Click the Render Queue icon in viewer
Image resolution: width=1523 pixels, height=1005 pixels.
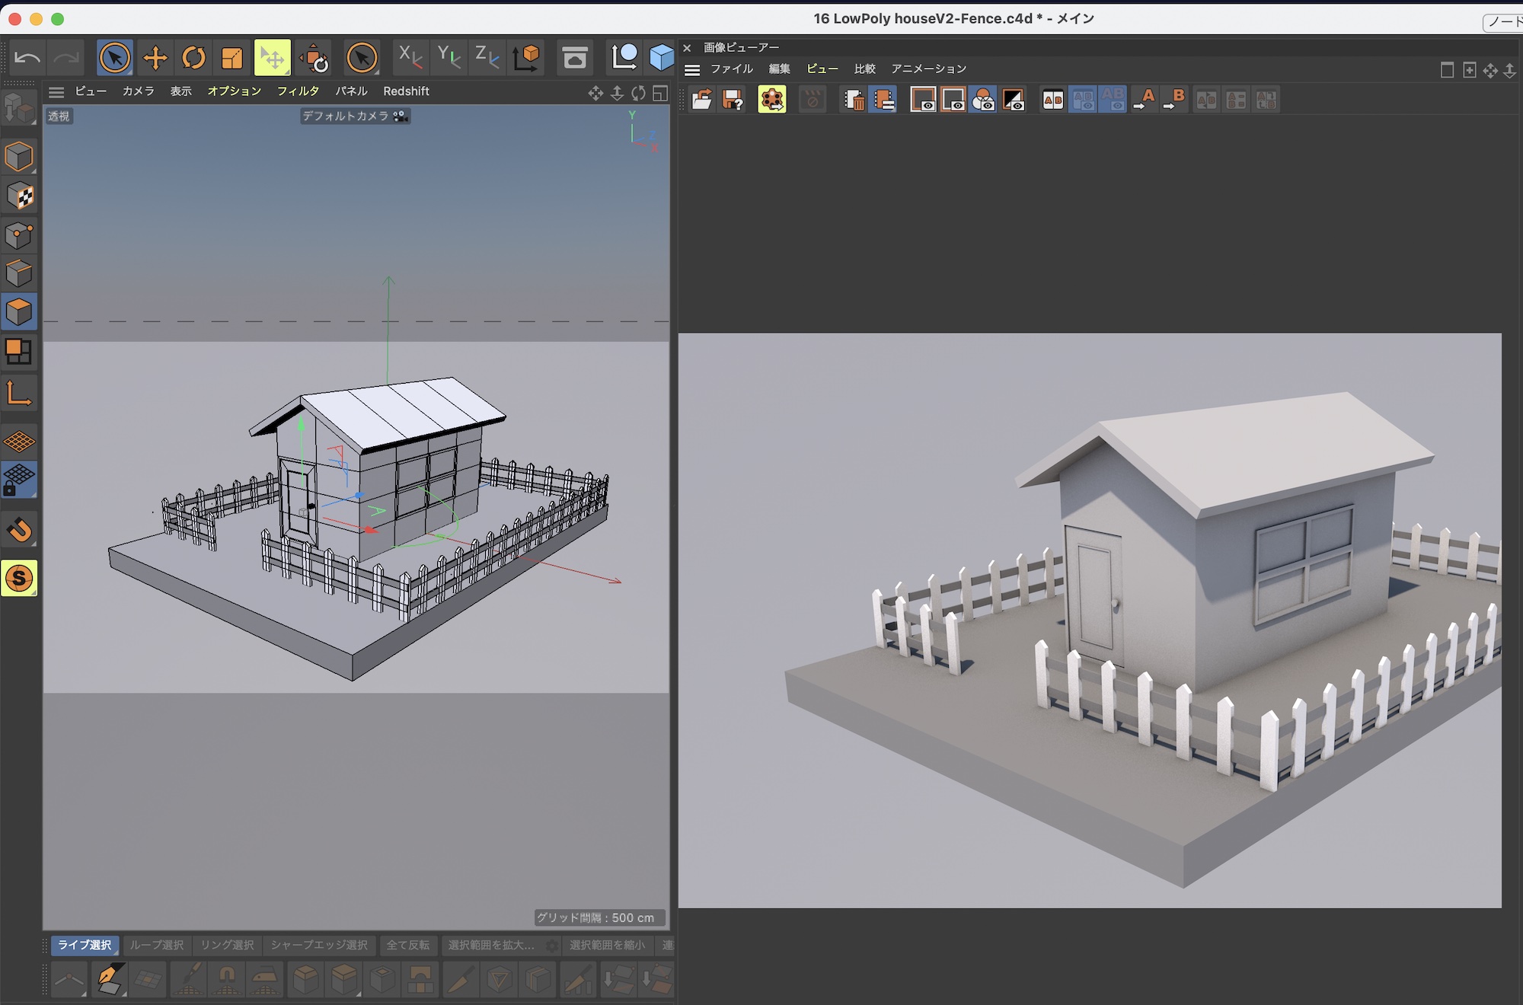point(772,100)
